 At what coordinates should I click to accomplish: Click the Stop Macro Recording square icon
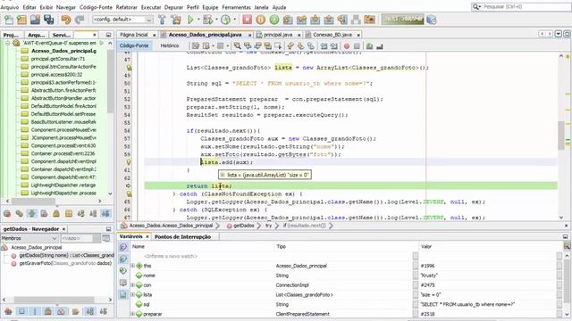click(x=357, y=45)
